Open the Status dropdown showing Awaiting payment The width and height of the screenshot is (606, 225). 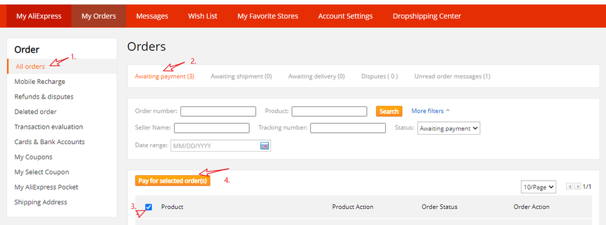point(449,129)
